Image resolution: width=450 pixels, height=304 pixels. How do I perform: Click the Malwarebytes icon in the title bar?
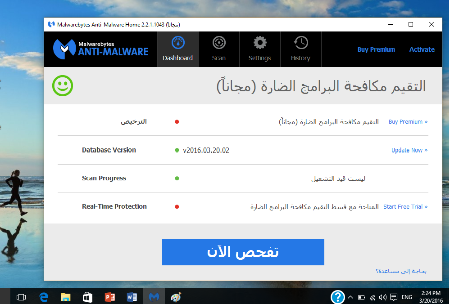pos(51,24)
